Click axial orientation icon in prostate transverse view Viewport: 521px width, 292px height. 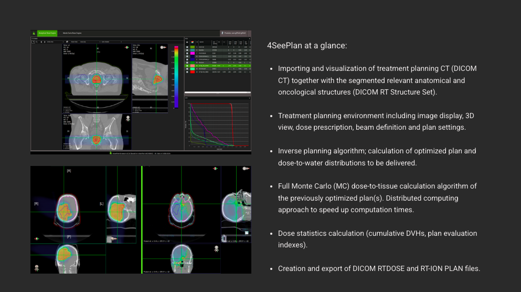coord(127,47)
